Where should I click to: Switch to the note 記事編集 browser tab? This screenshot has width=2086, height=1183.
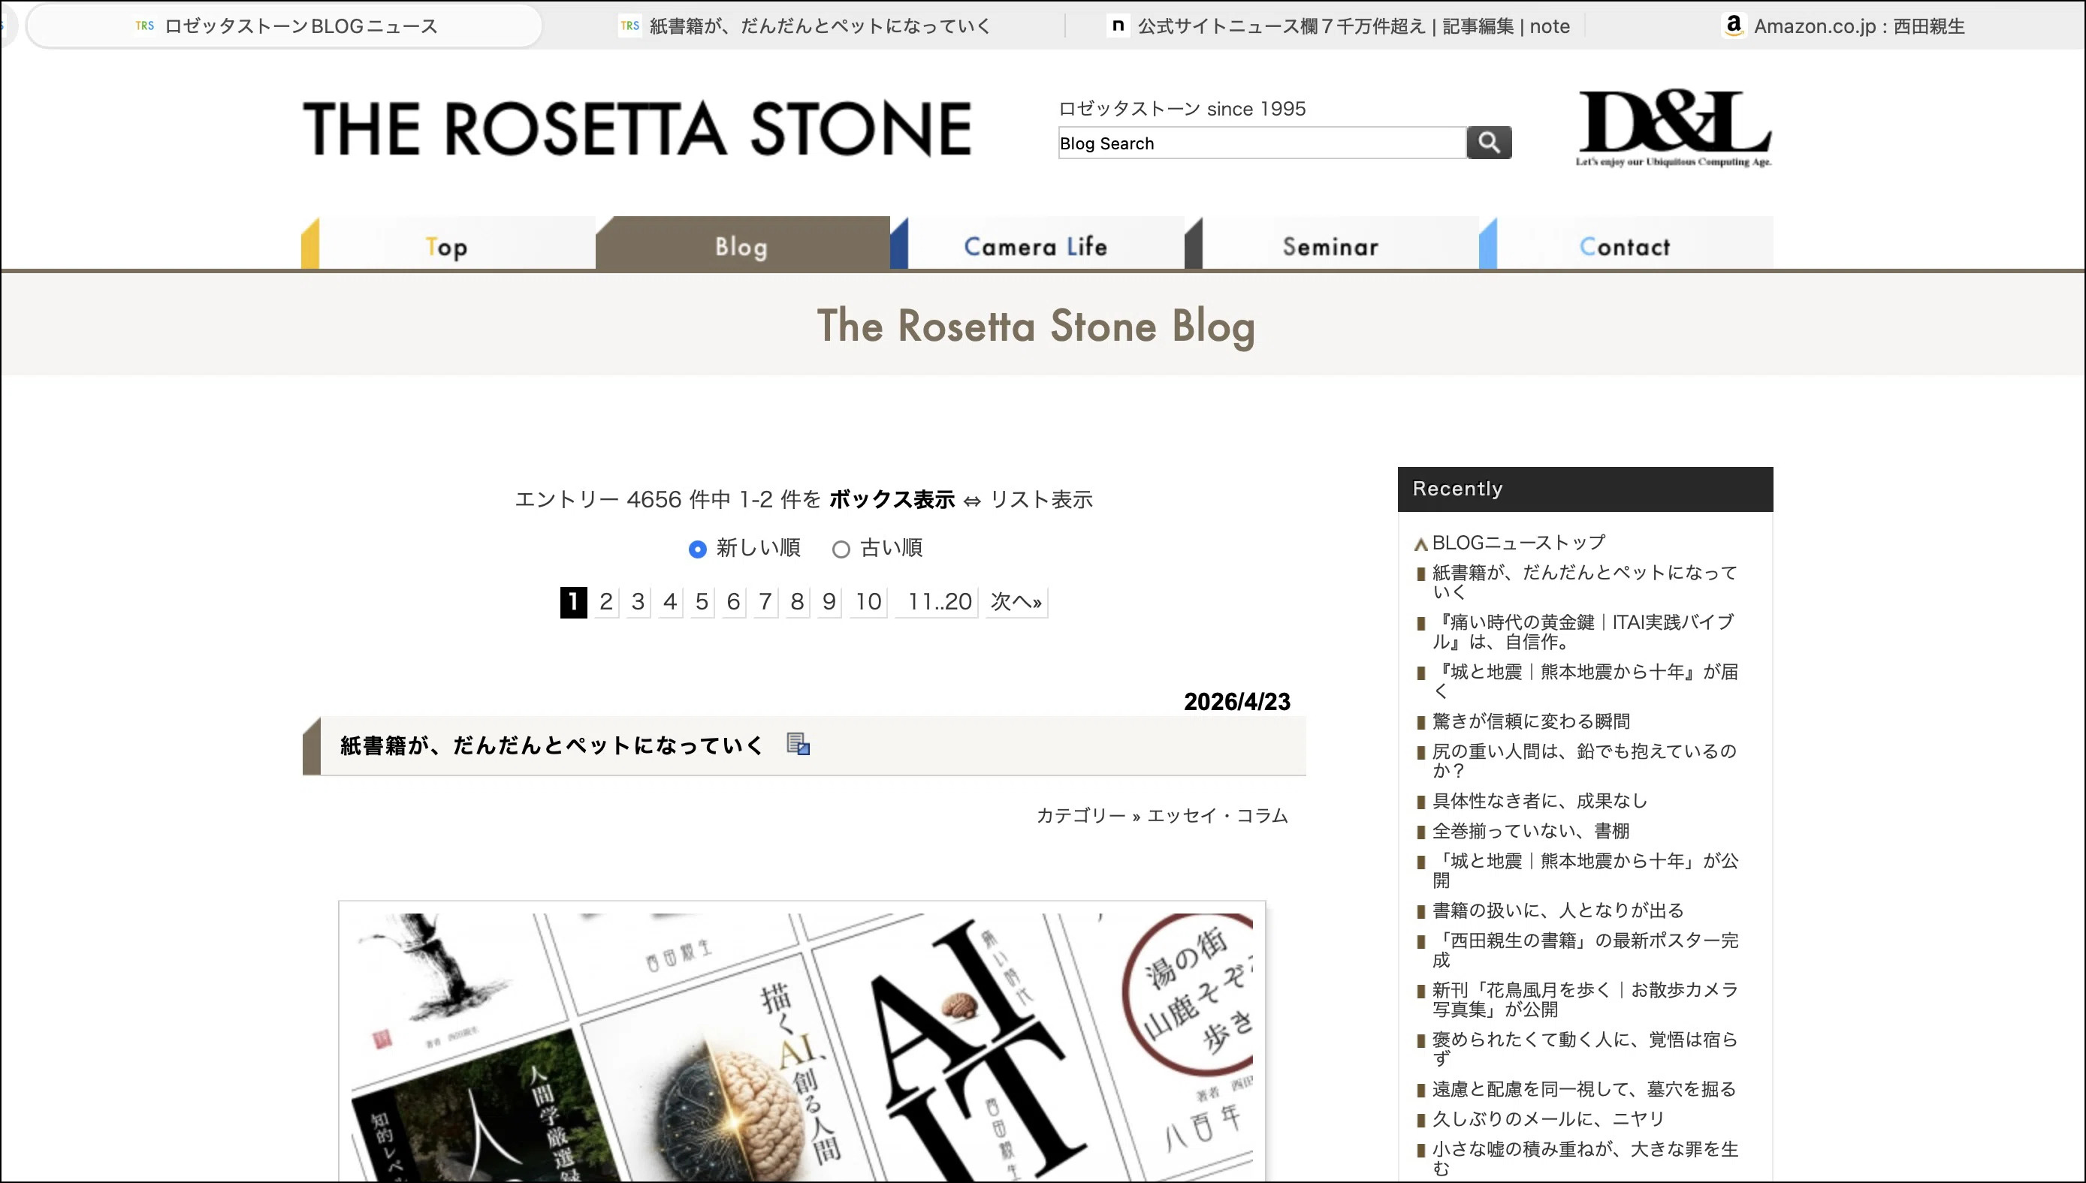tap(1337, 26)
